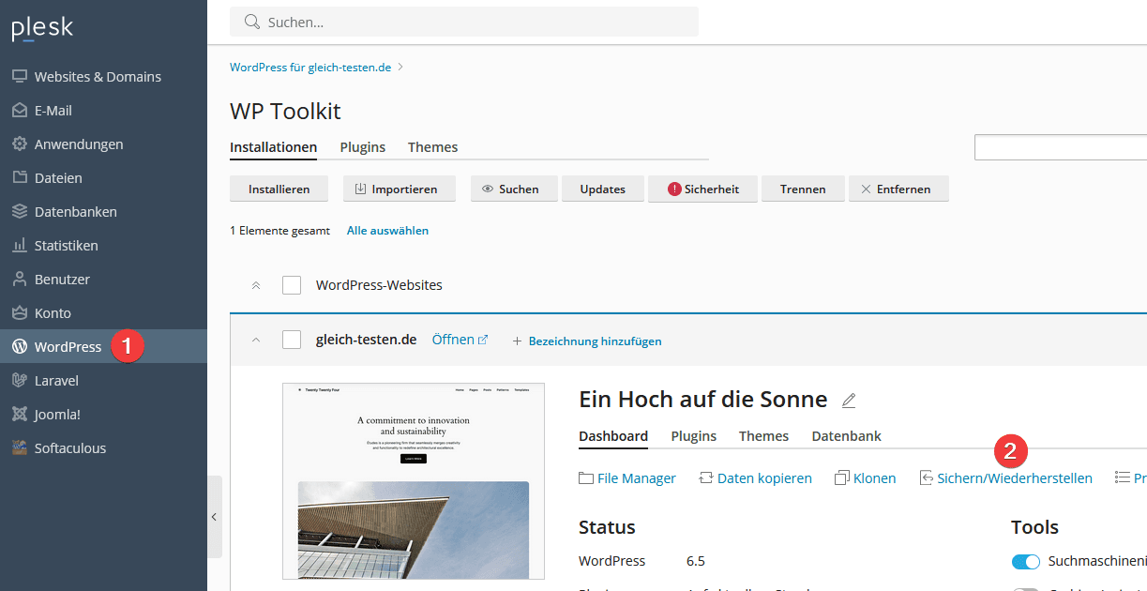The image size is (1147, 591).
Task: Collapse the WordPress-Websites group
Action: click(256, 285)
